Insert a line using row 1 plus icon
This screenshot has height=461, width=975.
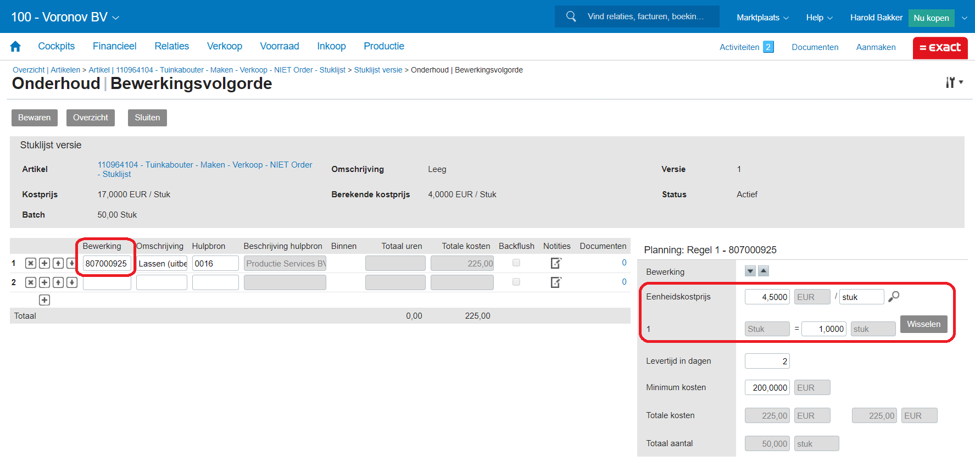[44, 264]
